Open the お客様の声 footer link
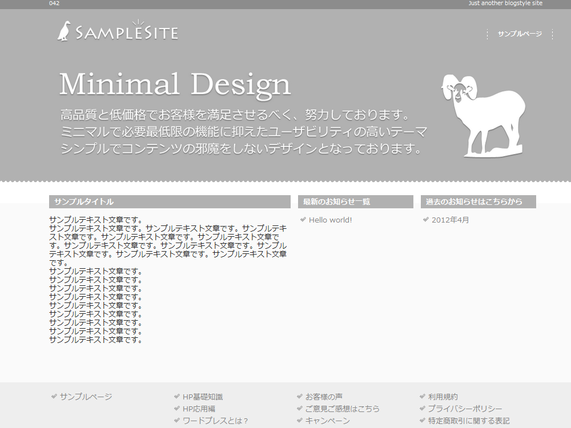Screen dimensions: 571x428 pos(324,397)
